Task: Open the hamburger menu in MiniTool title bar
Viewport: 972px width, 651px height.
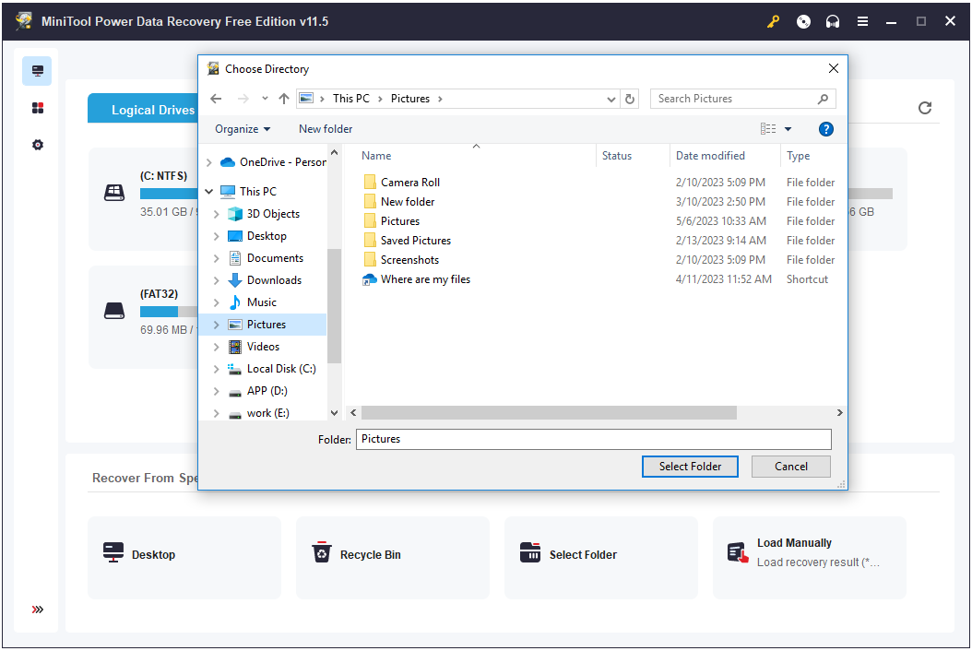Action: coord(862,22)
